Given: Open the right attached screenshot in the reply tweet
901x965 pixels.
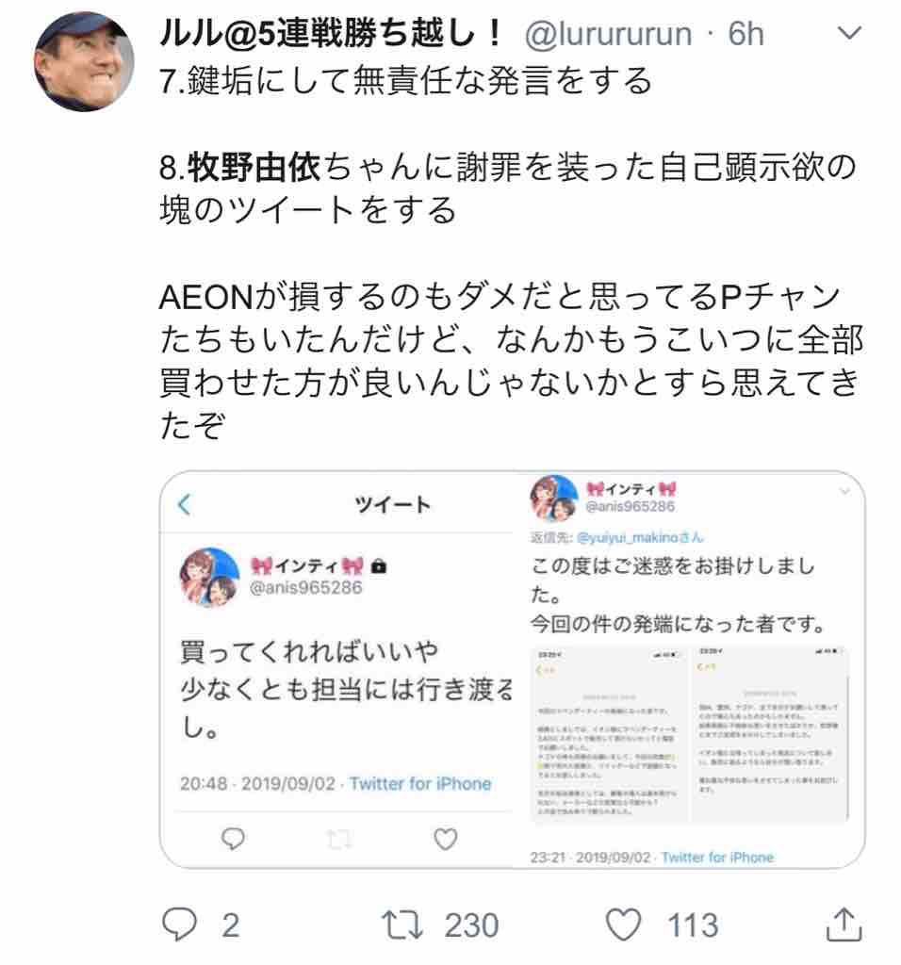Looking at the screenshot, I should coord(770,733).
